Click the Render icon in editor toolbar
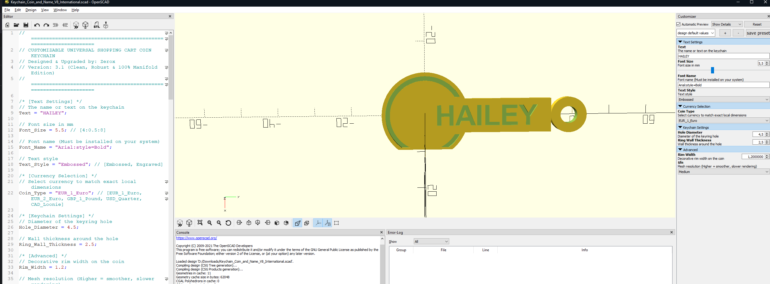This screenshot has width=770, height=284. pyautogui.click(x=85, y=25)
